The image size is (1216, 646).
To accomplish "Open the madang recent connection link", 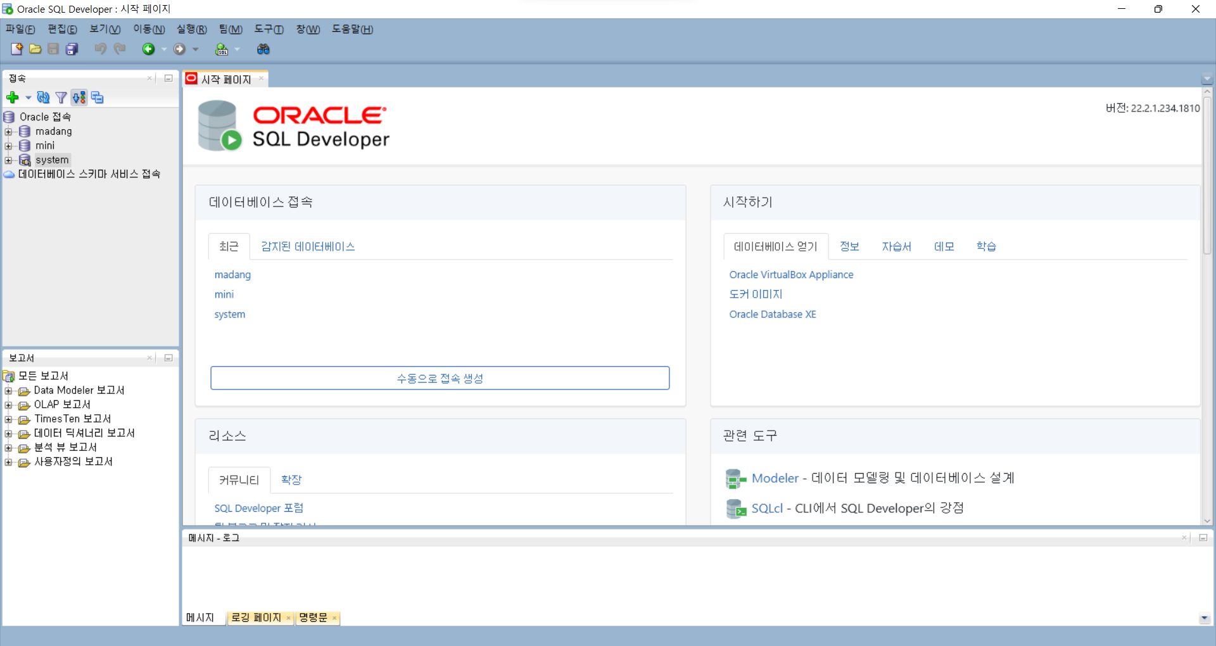I will tap(232, 274).
